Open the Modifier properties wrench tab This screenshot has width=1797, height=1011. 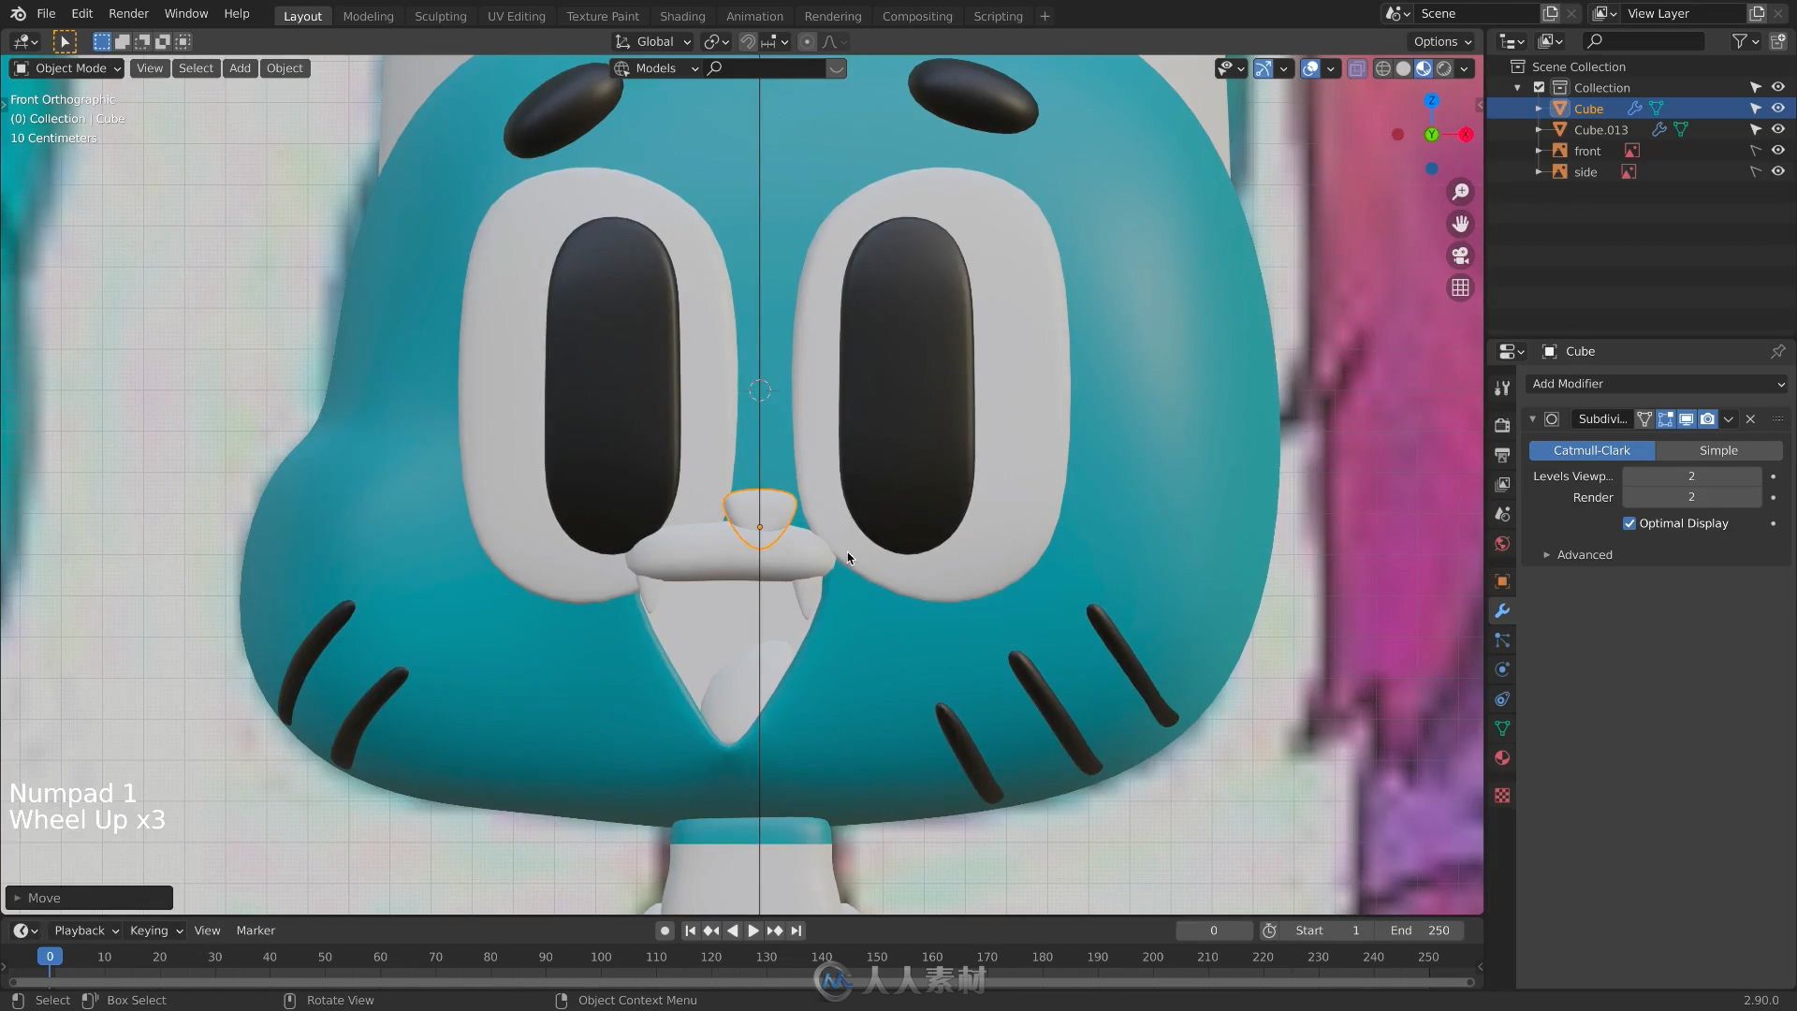[x=1502, y=610]
